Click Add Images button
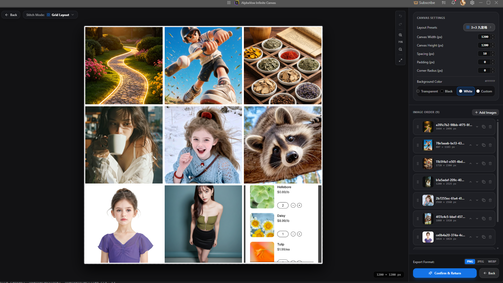 point(485,112)
